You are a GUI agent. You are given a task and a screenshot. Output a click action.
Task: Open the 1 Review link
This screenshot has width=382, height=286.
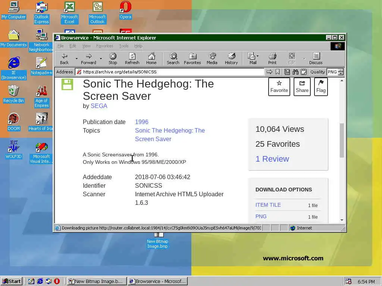point(272,159)
